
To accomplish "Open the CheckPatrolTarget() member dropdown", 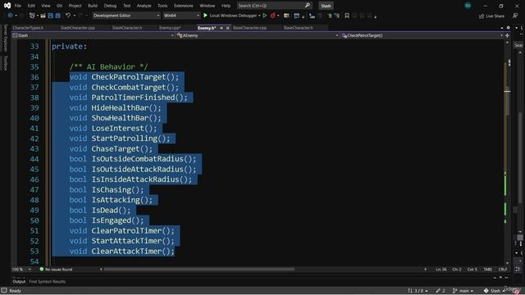I will [422, 35].
